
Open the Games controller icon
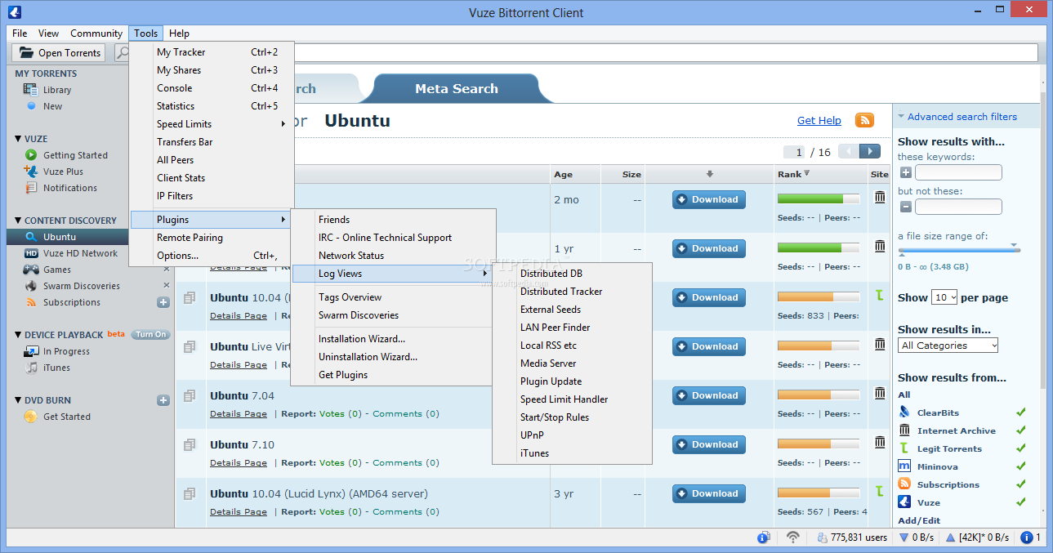(31, 270)
